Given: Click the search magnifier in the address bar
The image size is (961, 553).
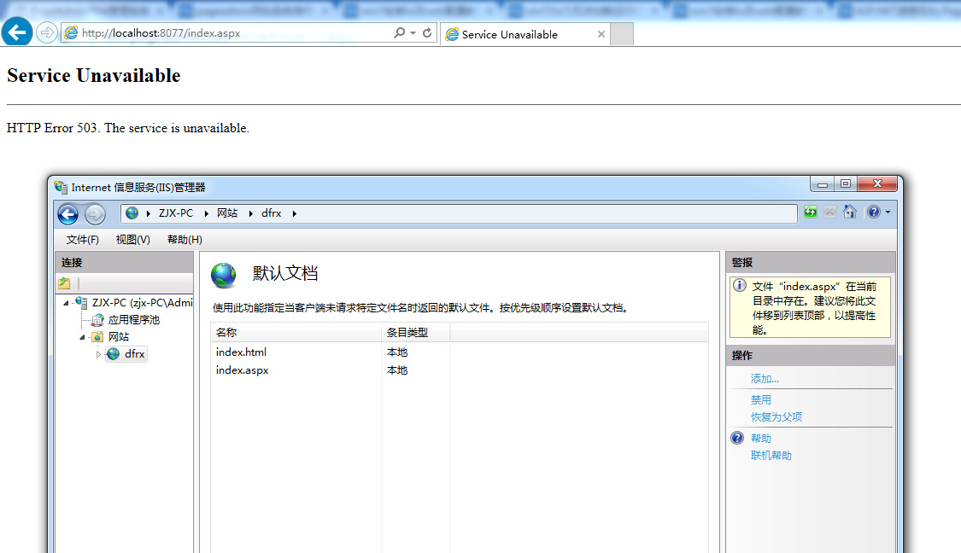Looking at the screenshot, I should 399,33.
